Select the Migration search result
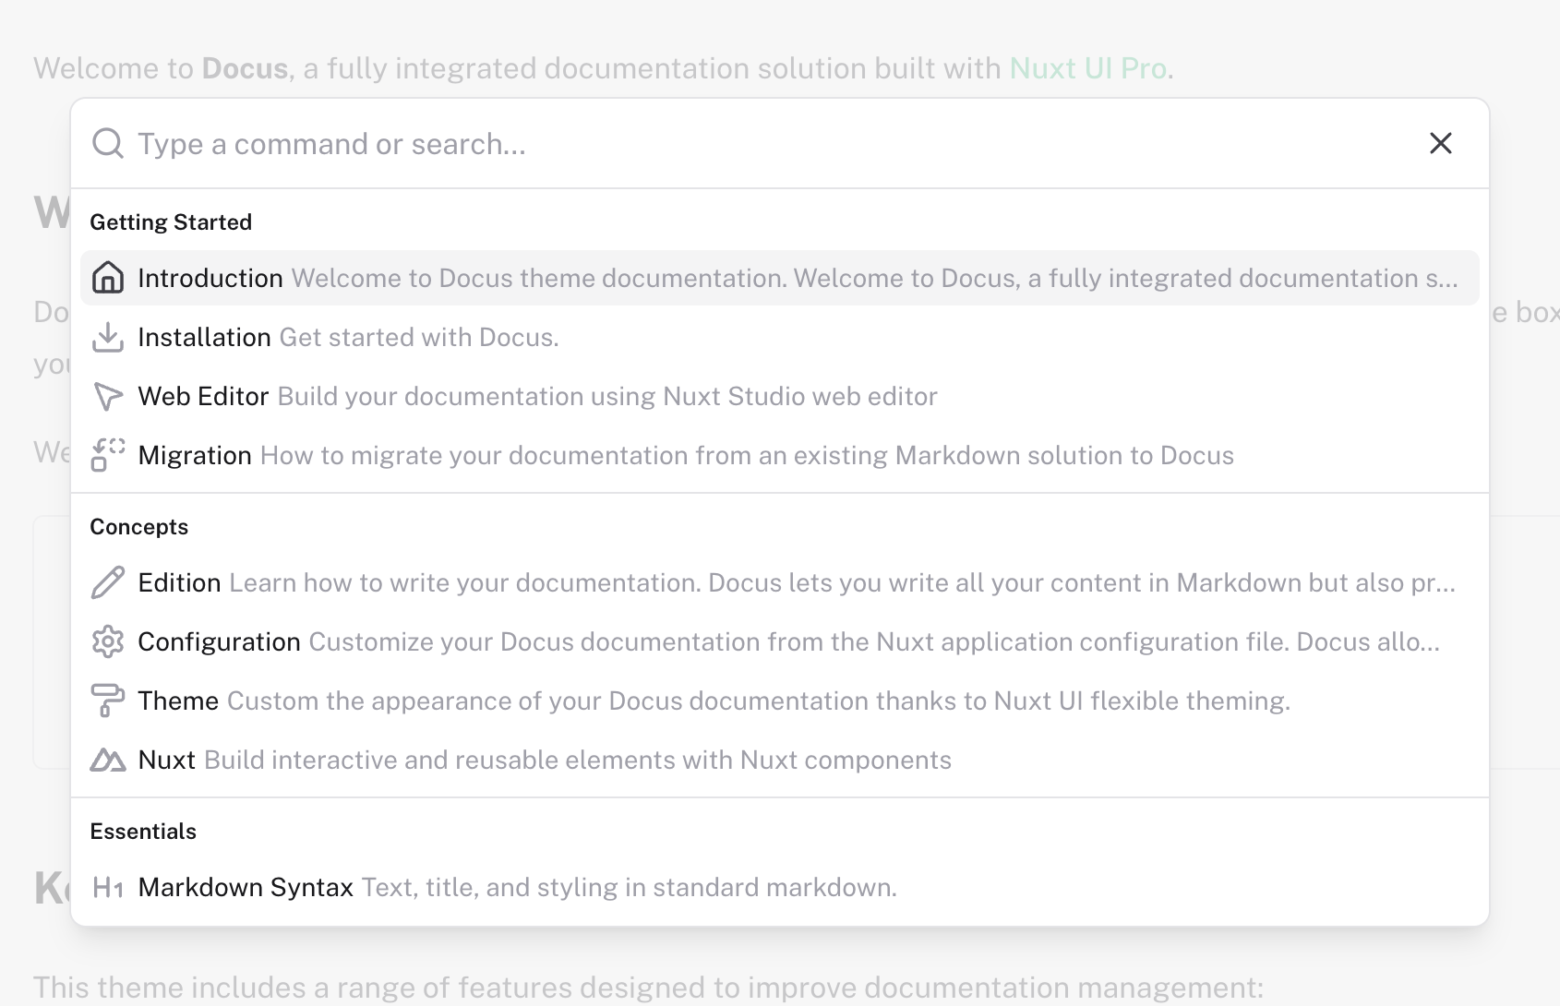 pos(194,455)
